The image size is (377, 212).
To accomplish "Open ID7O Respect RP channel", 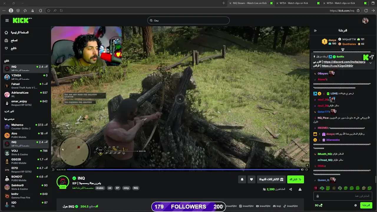I will [x=26, y=170].
